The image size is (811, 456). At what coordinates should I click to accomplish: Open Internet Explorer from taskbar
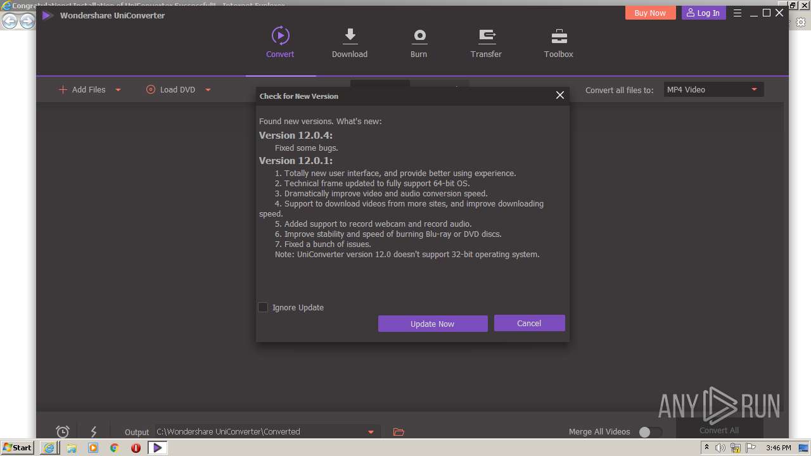point(49,448)
